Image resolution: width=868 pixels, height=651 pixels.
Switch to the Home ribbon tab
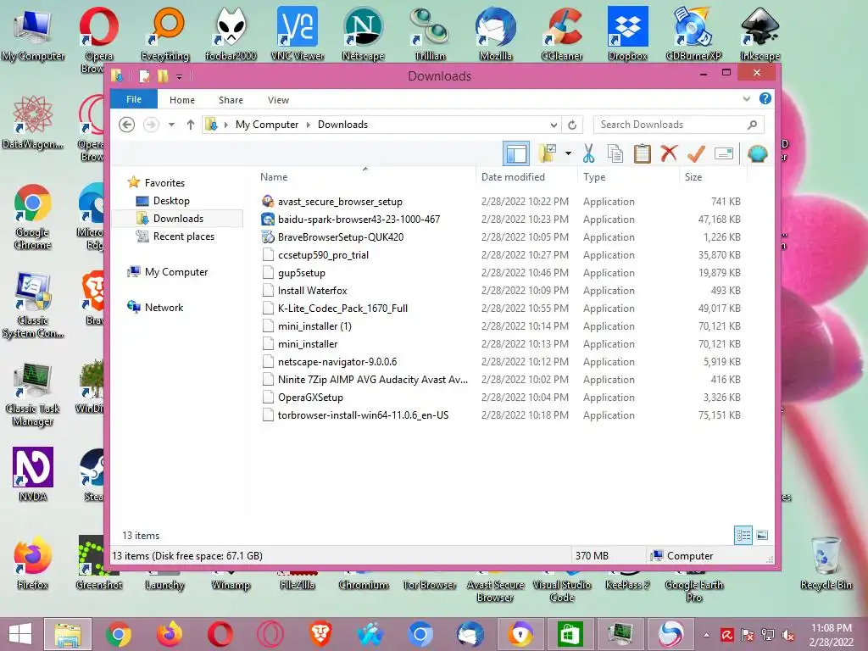click(x=182, y=100)
